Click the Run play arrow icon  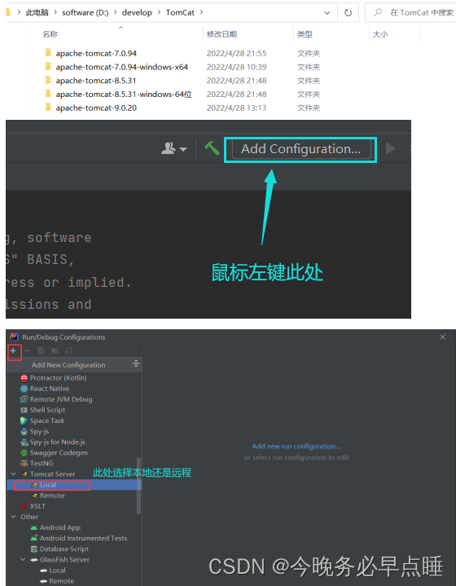pos(391,148)
